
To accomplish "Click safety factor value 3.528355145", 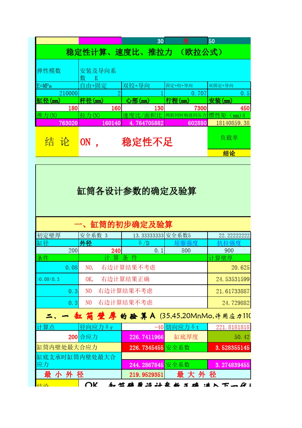I will pos(229,347).
